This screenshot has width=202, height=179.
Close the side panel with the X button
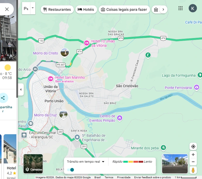(x=7, y=9)
